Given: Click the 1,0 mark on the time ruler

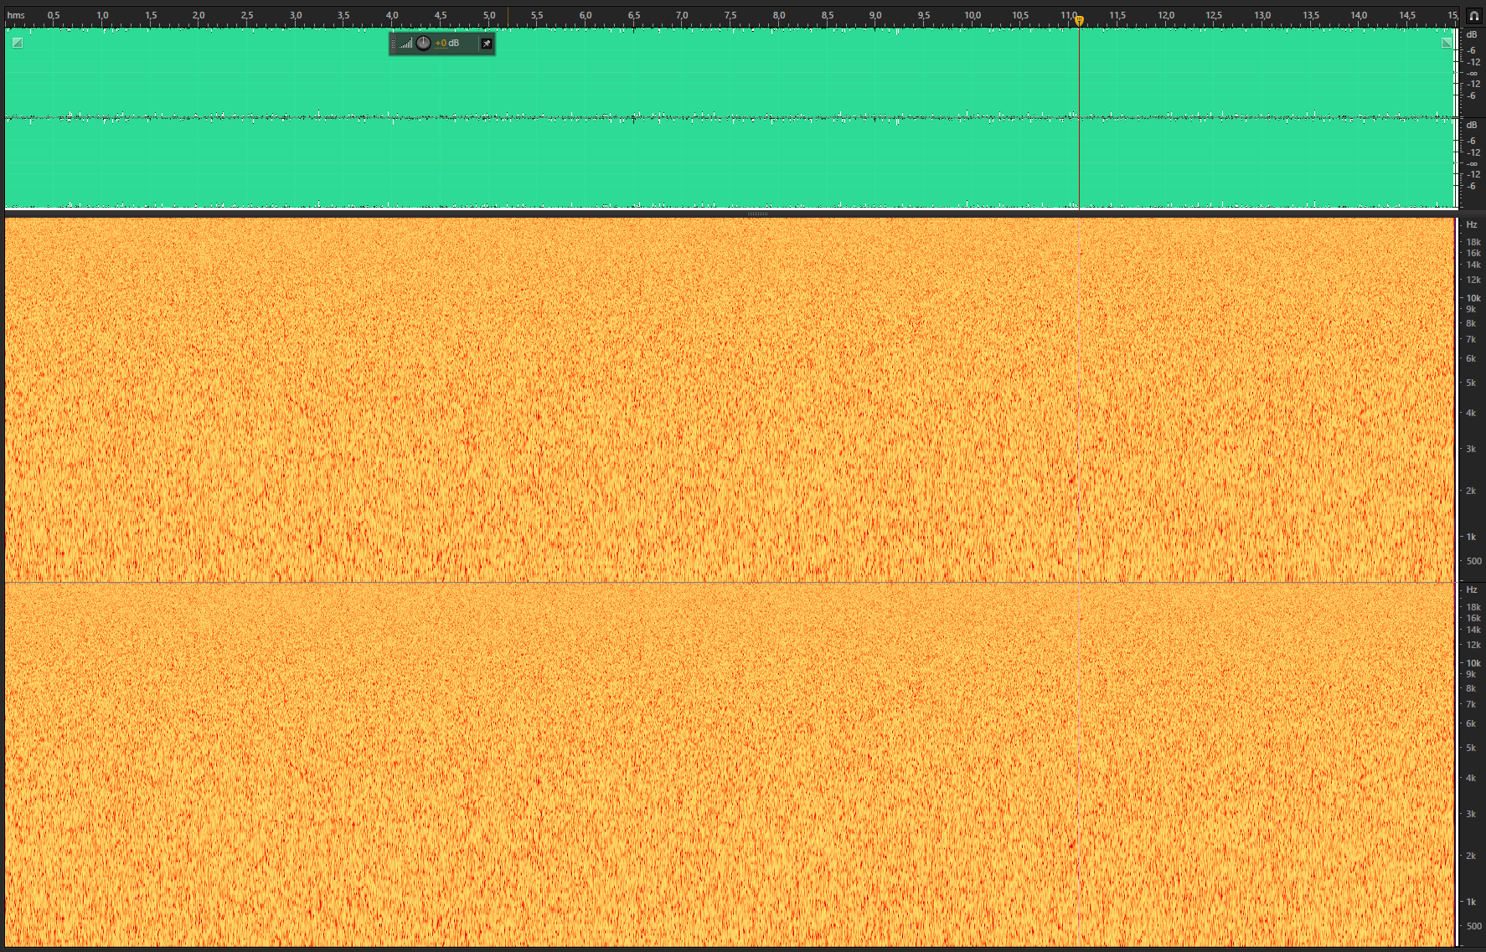Looking at the screenshot, I should (102, 15).
